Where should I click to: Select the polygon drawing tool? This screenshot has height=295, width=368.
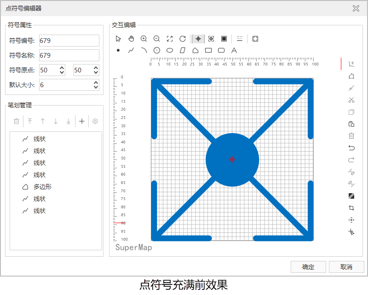coord(195,50)
